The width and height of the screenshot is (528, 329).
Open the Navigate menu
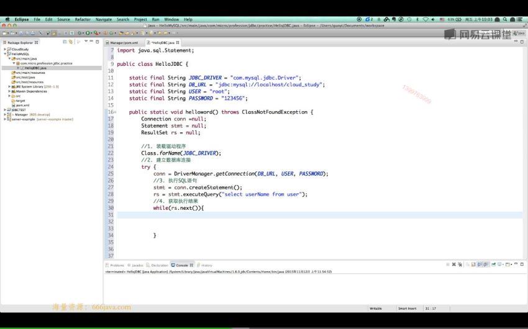pyautogui.click(x=104, y=19)
